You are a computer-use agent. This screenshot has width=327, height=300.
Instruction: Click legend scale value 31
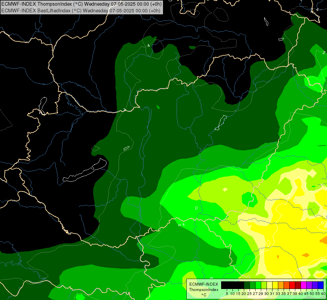click(272, 294)
